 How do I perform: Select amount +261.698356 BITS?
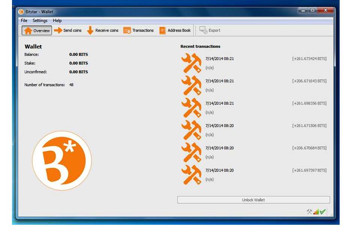click(309, 104)
